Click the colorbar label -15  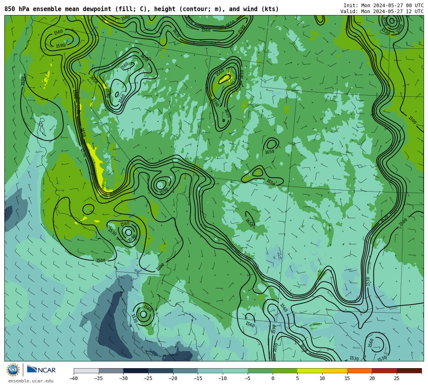198,378
